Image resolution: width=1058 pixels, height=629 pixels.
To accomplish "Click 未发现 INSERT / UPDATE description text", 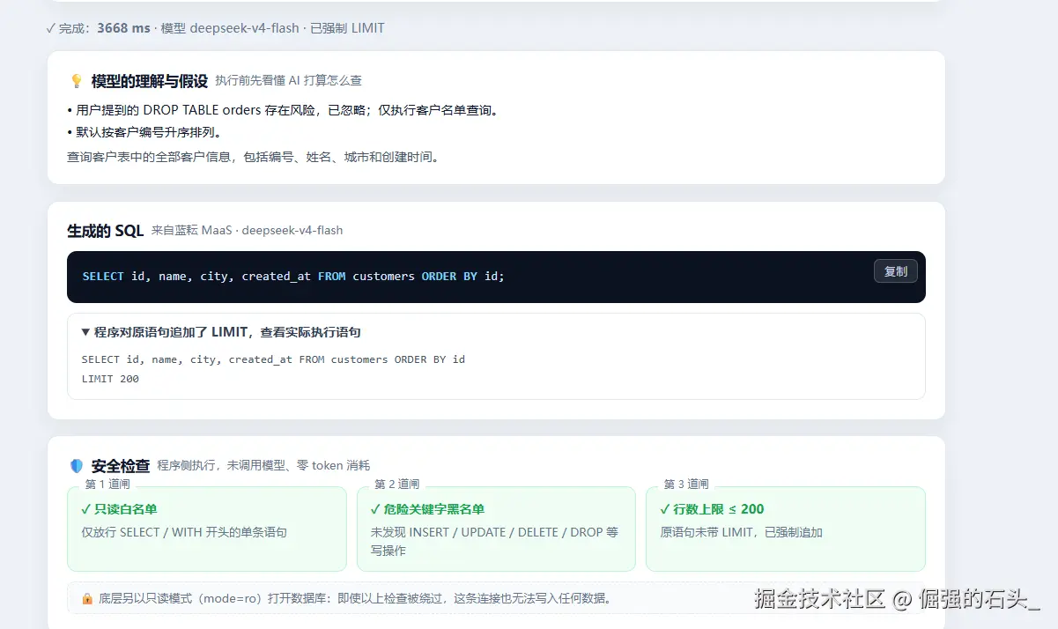I will pos(495,541).
